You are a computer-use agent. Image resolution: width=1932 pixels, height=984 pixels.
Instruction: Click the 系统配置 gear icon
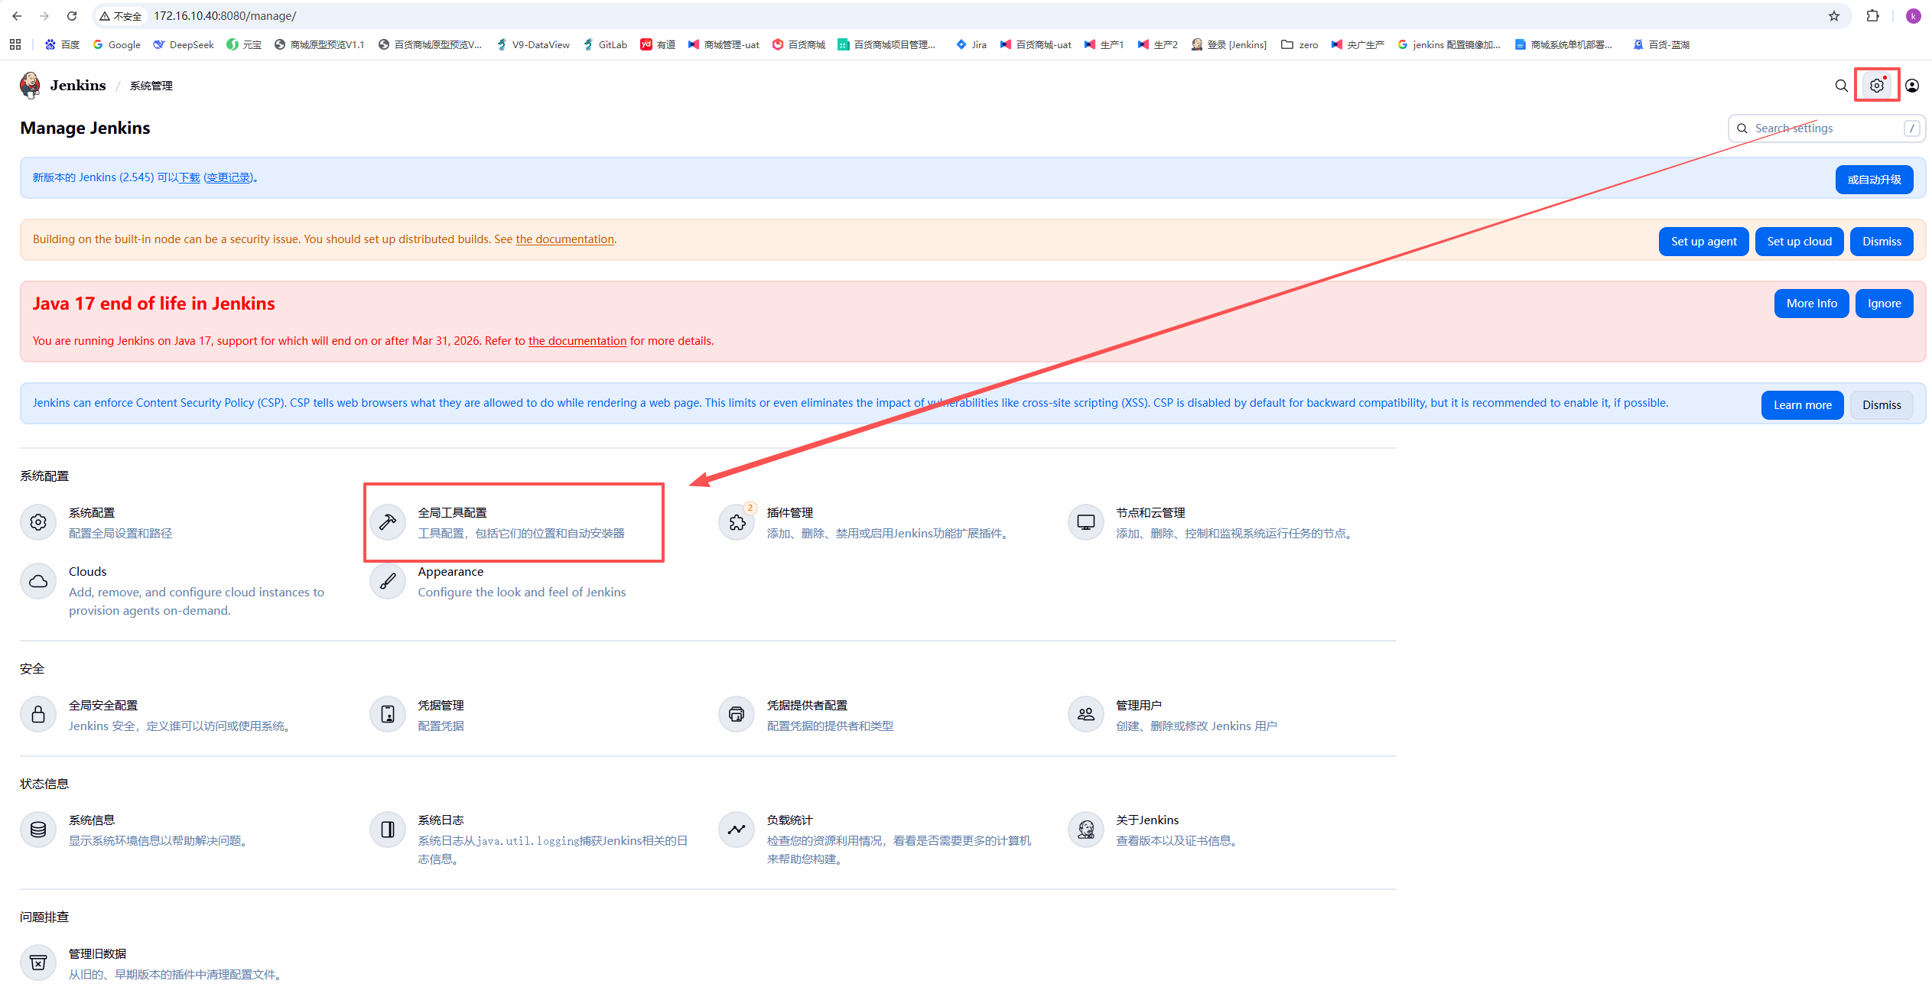(38, 522)
